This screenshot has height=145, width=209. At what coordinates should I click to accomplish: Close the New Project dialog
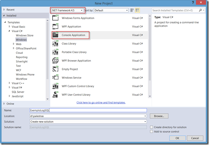201,2
